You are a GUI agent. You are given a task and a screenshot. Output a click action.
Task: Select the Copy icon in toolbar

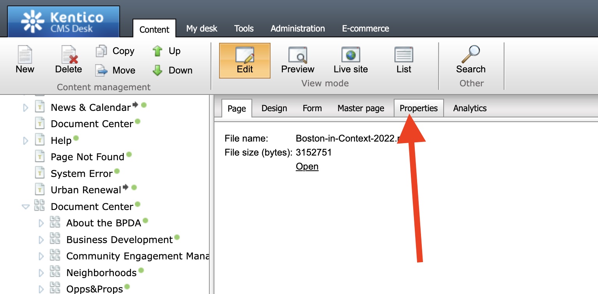101,51
